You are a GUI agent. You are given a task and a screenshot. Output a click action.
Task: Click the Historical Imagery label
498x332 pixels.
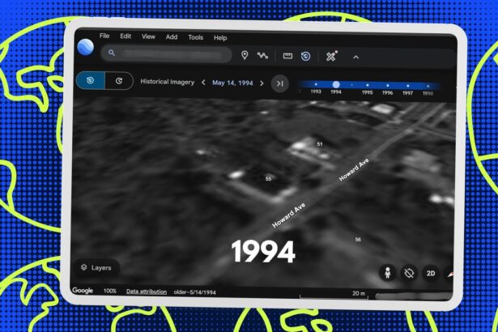click(167, 82)
